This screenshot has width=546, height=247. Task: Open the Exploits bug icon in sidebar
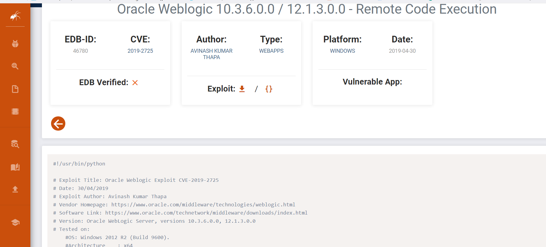coord(15,44)
